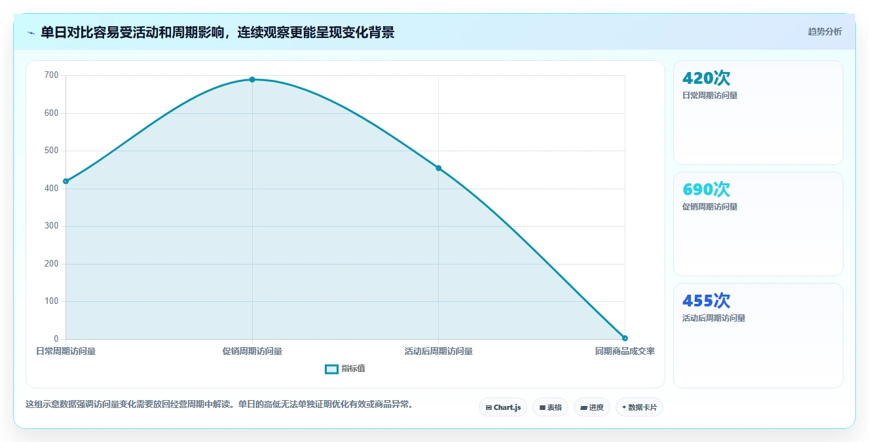The height and width of the screenshot is (442, 869).
Task: Click the y-axis tick 500
Action: click(x=52, y=151)
